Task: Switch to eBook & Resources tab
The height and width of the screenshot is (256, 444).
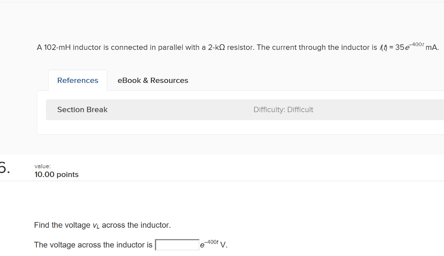Action: [153, 80]
